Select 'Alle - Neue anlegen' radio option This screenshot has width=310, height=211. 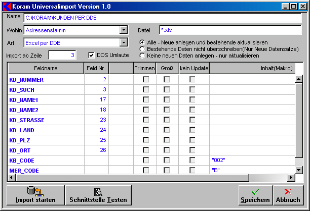(x=143, y=42)
